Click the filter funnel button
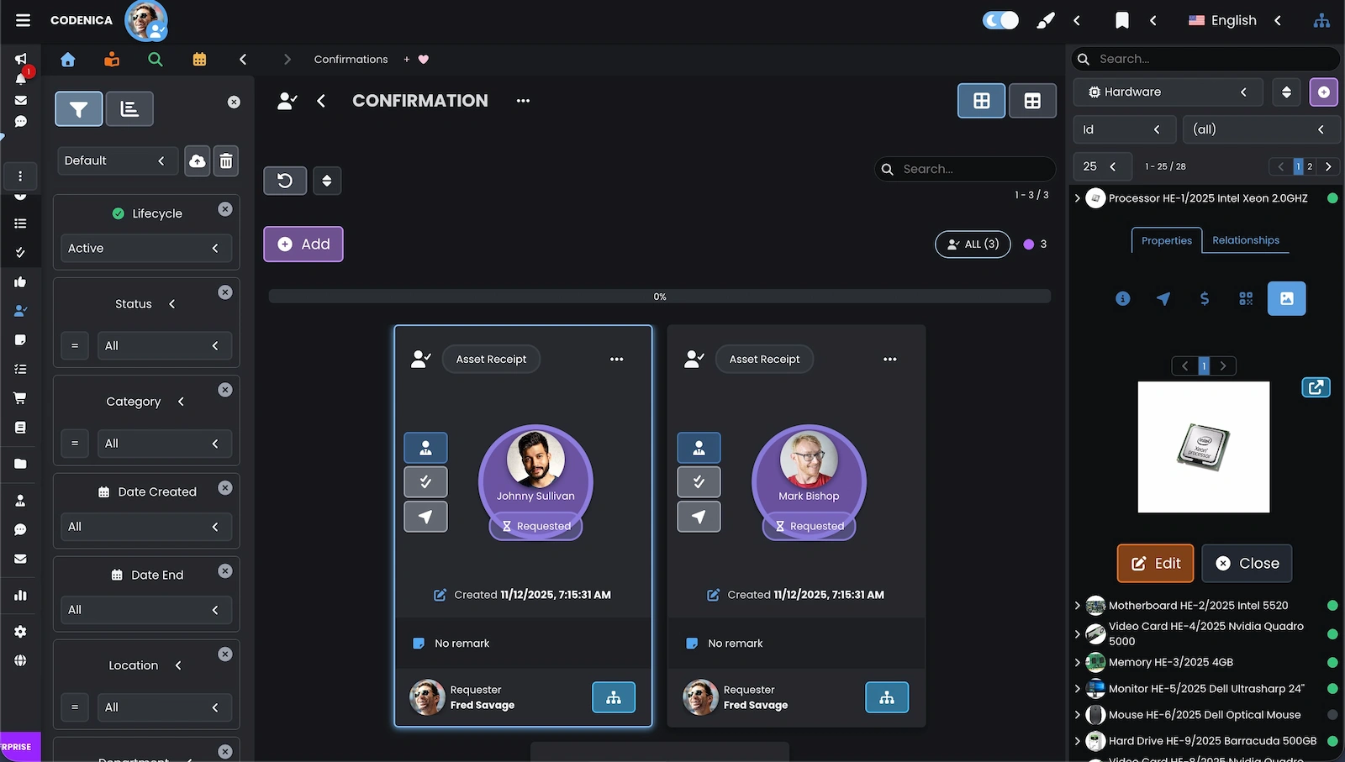The width and height of the screenshot is (1345, 762). point(79,109)
